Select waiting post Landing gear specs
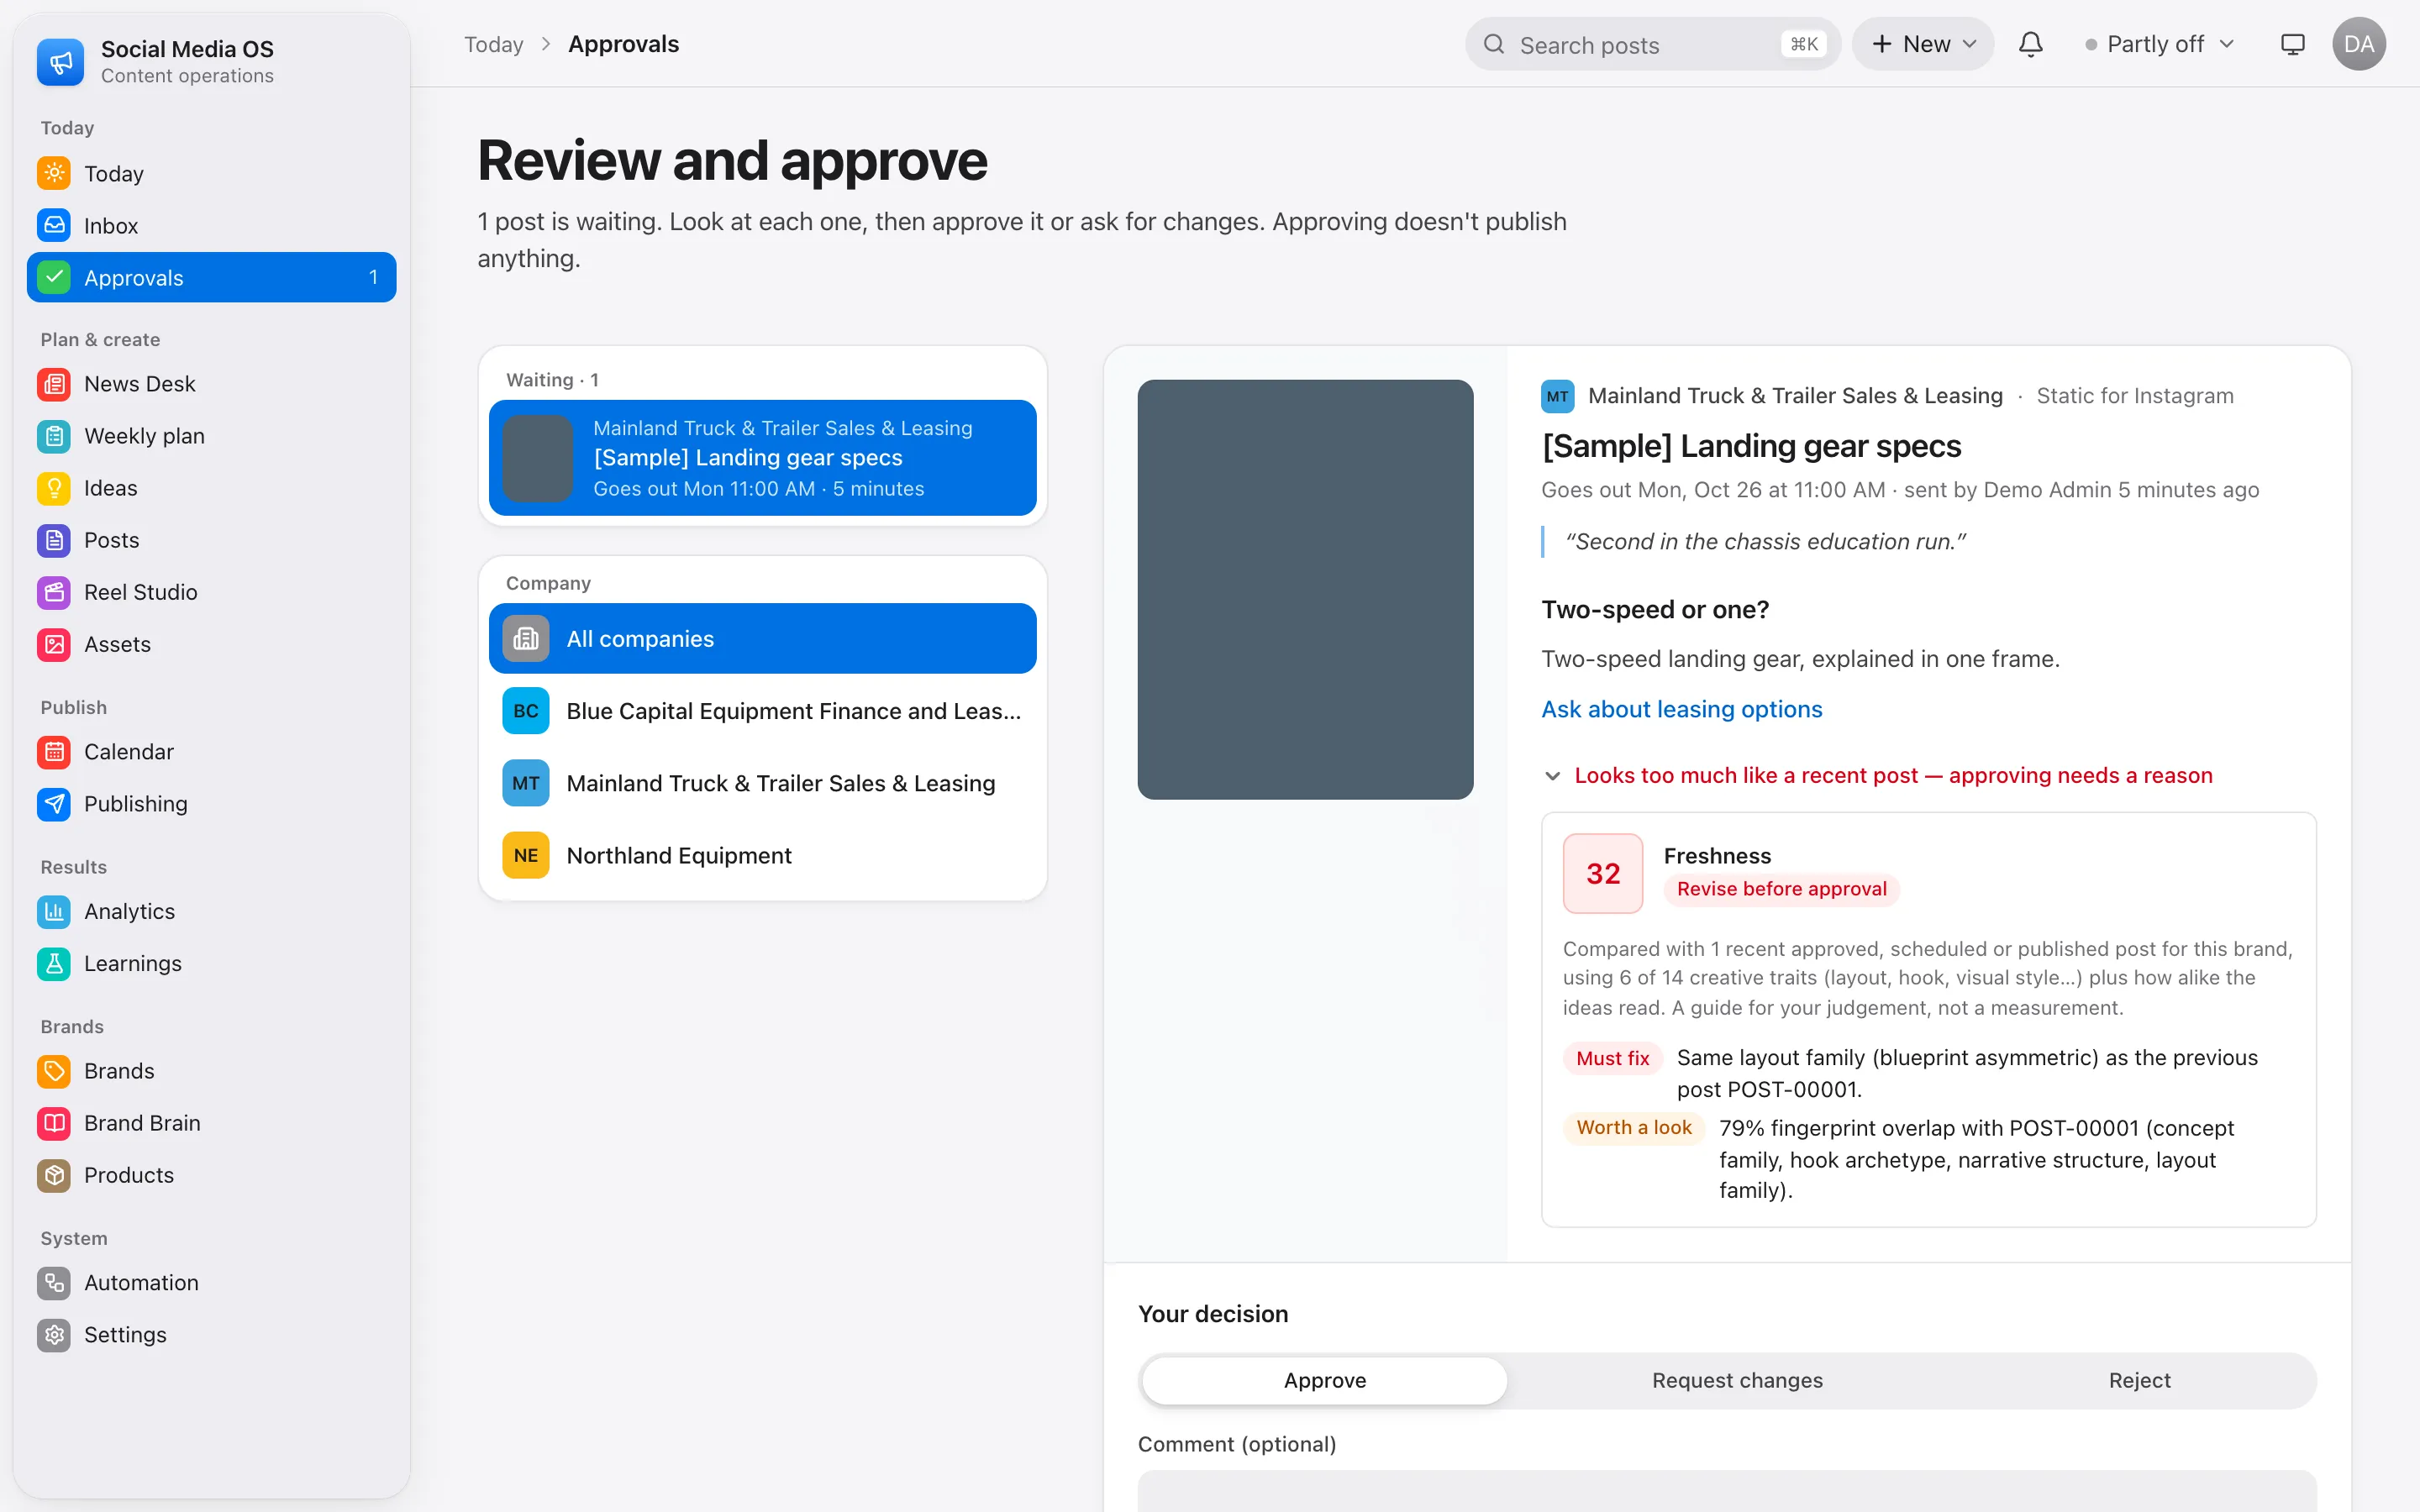This screenshot has width=2420, height=1512. pyautogui.click(x=762, y=458)
